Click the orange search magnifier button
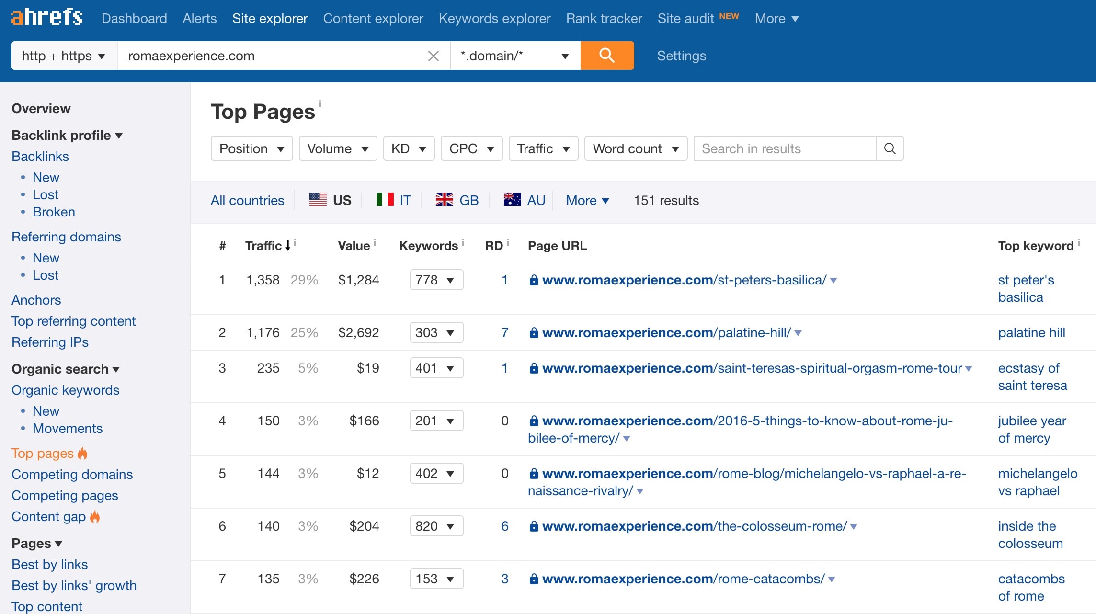The image size is (1096, 614). click(607, 56)
